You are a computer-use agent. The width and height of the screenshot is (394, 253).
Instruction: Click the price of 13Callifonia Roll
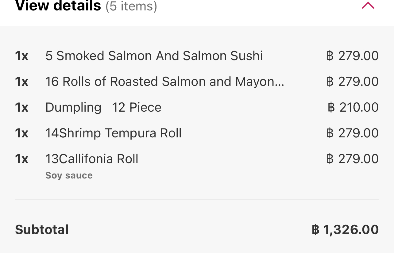(x=353, y=159)
